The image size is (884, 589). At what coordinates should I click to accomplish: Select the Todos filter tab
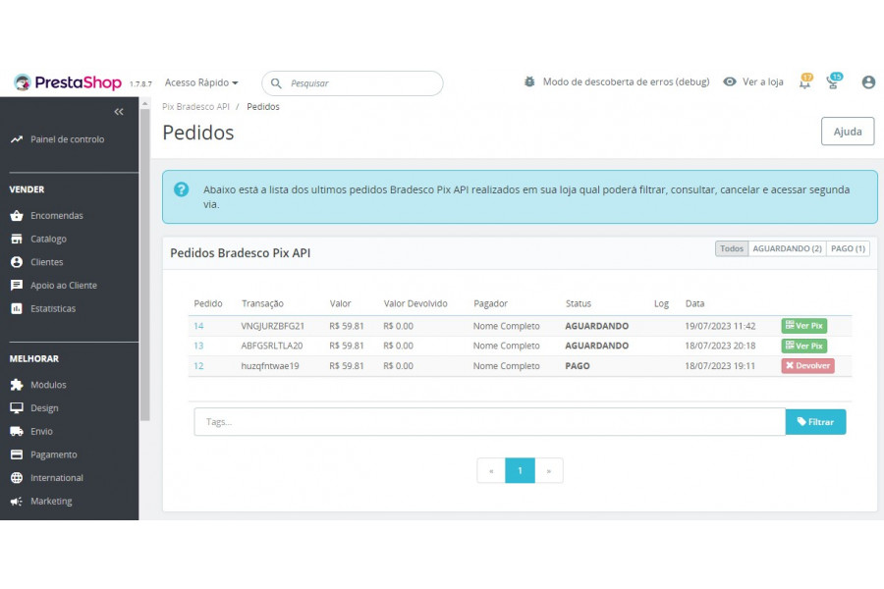(731, 248)
